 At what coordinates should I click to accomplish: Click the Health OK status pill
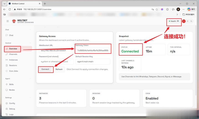click(174, 21)
